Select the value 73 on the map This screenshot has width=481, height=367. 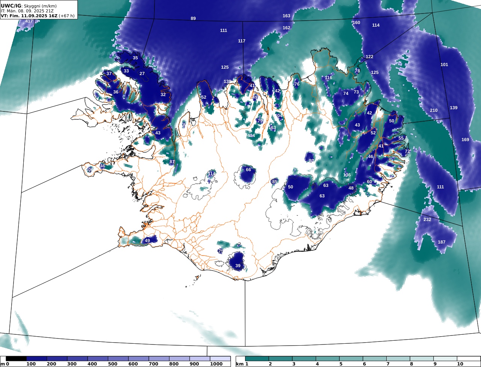(356, 92)
